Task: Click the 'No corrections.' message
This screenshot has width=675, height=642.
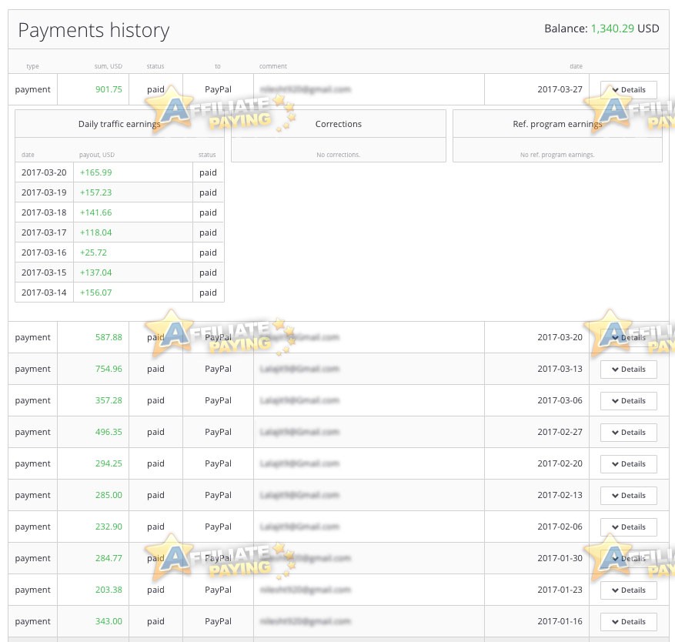Action: point(339,155)
